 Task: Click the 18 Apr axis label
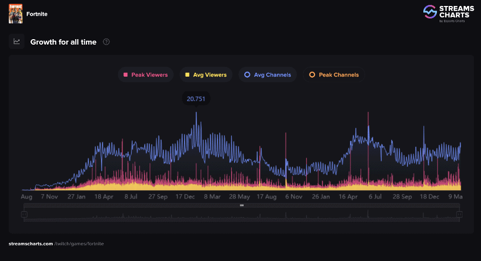tap(104, 197)
